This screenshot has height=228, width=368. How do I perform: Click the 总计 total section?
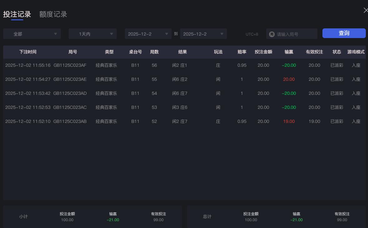coord(207,216)
